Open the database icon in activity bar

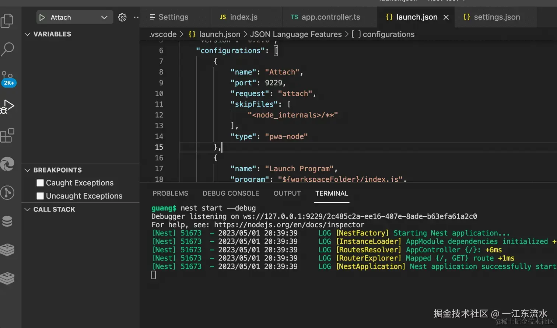(7, 221)
